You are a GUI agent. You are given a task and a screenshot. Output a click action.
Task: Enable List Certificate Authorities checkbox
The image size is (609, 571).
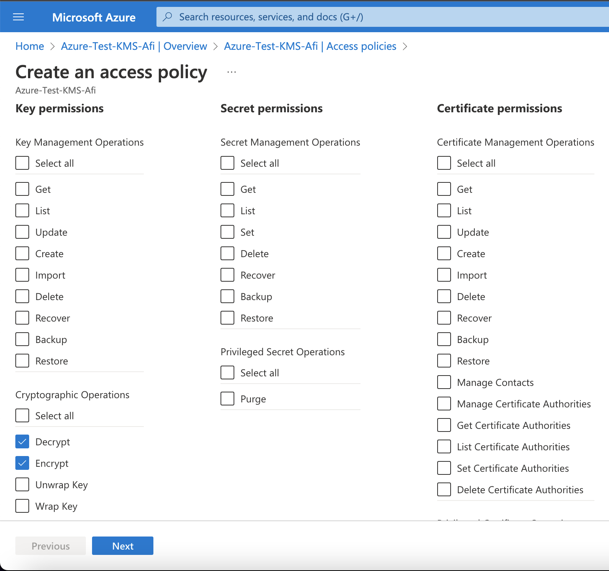[x=444, y=446]
